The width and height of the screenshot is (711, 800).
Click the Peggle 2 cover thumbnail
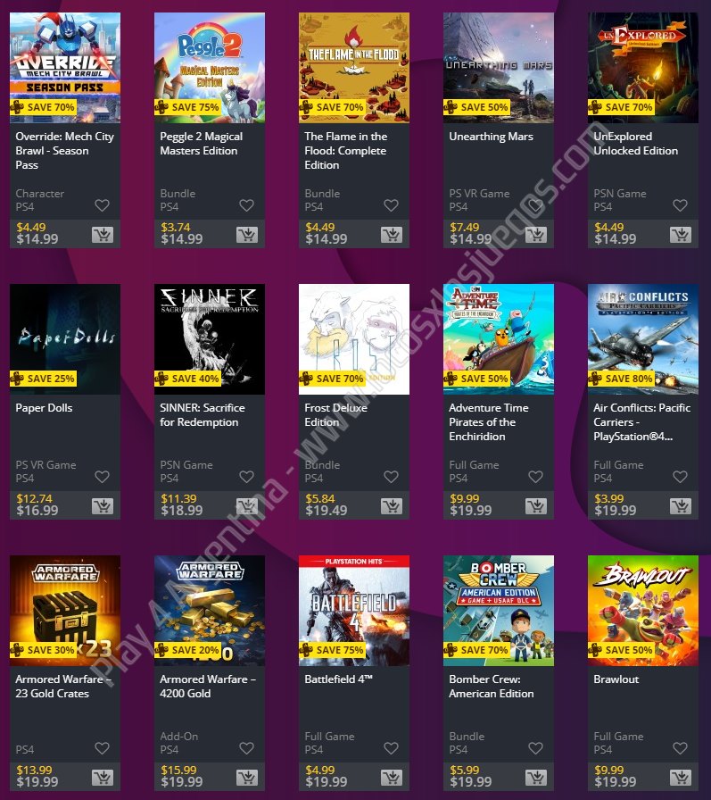coord(210,67)
